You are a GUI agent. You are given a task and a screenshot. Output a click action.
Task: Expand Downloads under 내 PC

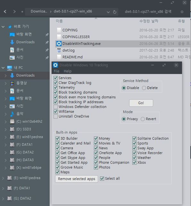click(5, 76)
